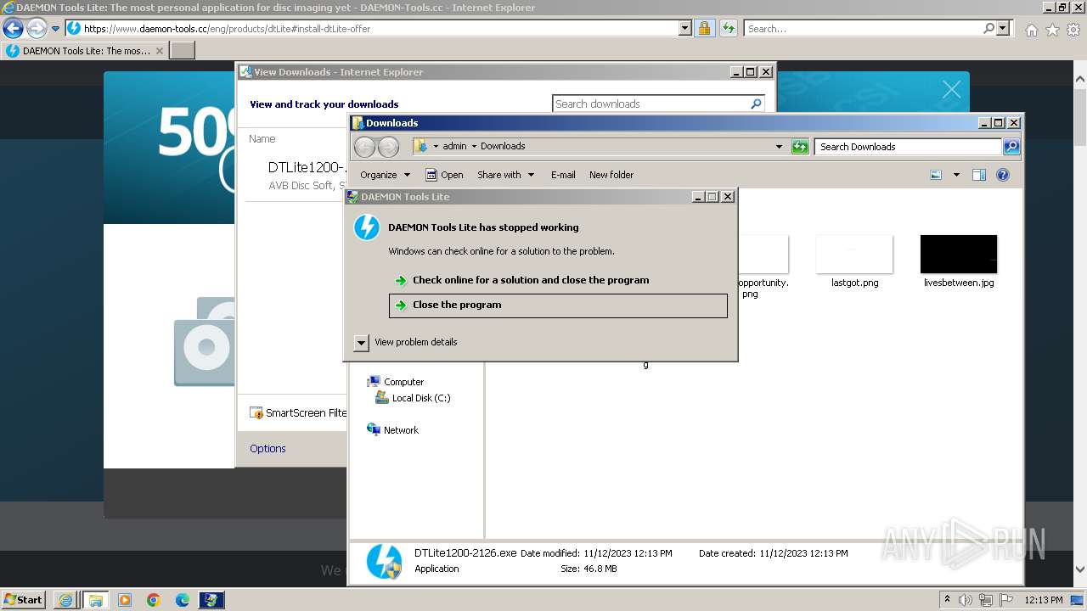Viewport: 1087px width, 611px height.
Task: Open a new blank IE tab
Action: coord(183,51)
